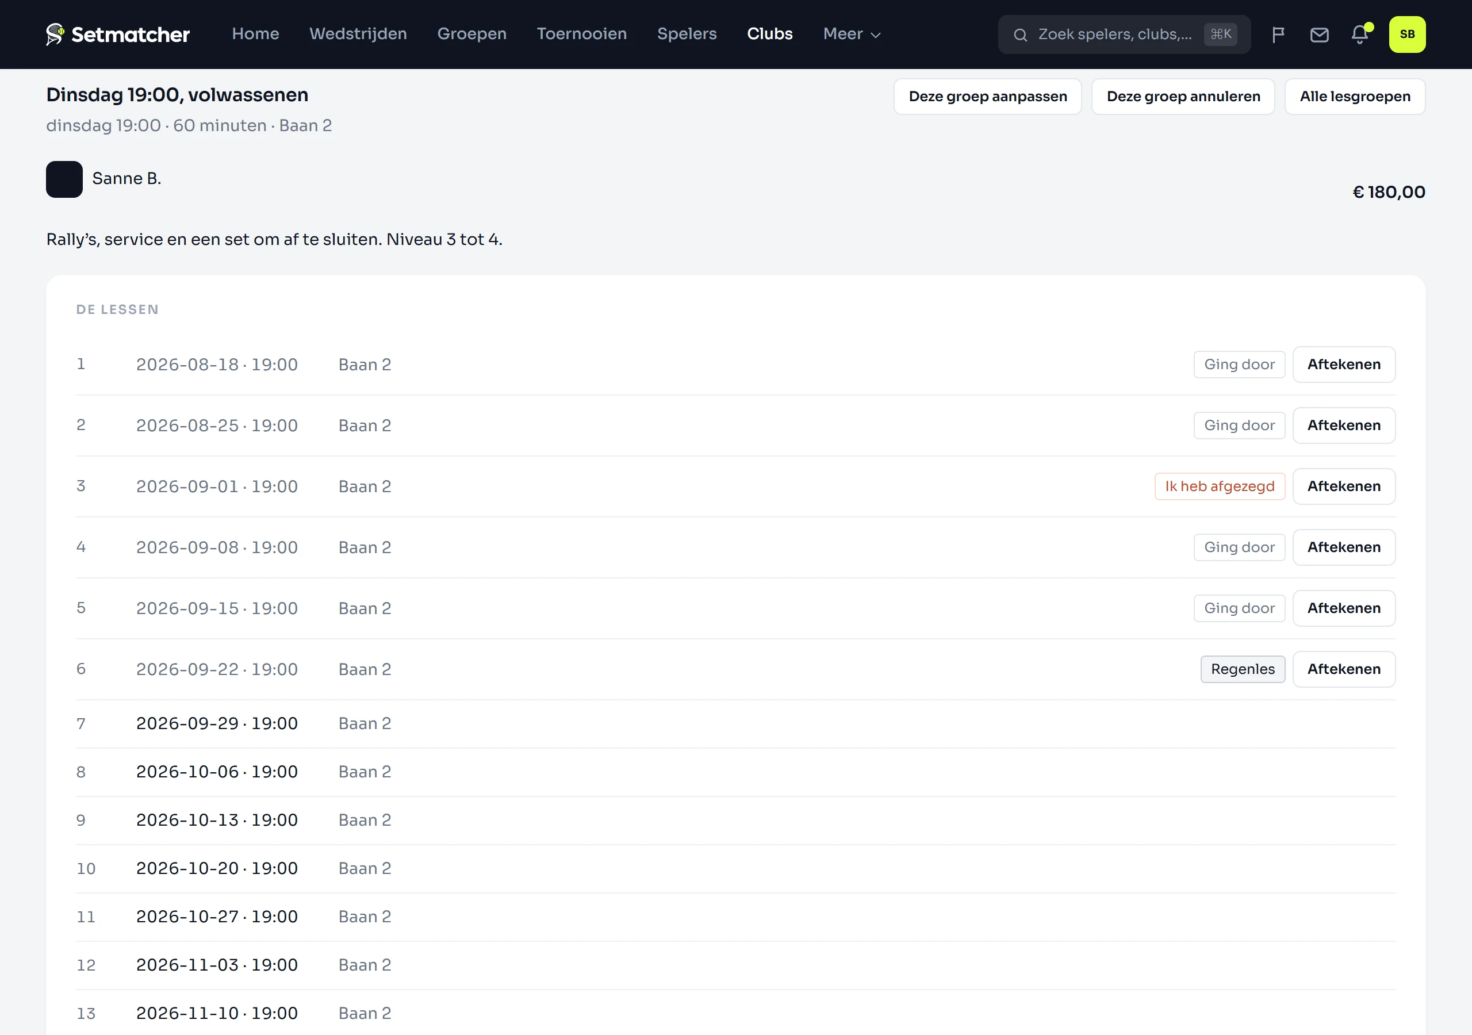The image size is (1472, 1035).
Task: Focus the Zoek spelers, clubs search field
Action: (x=1124, y=34)
